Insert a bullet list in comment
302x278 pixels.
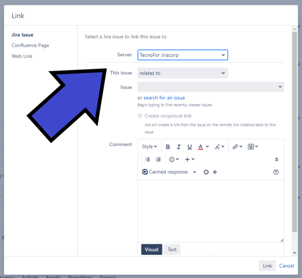coord(147,160)
